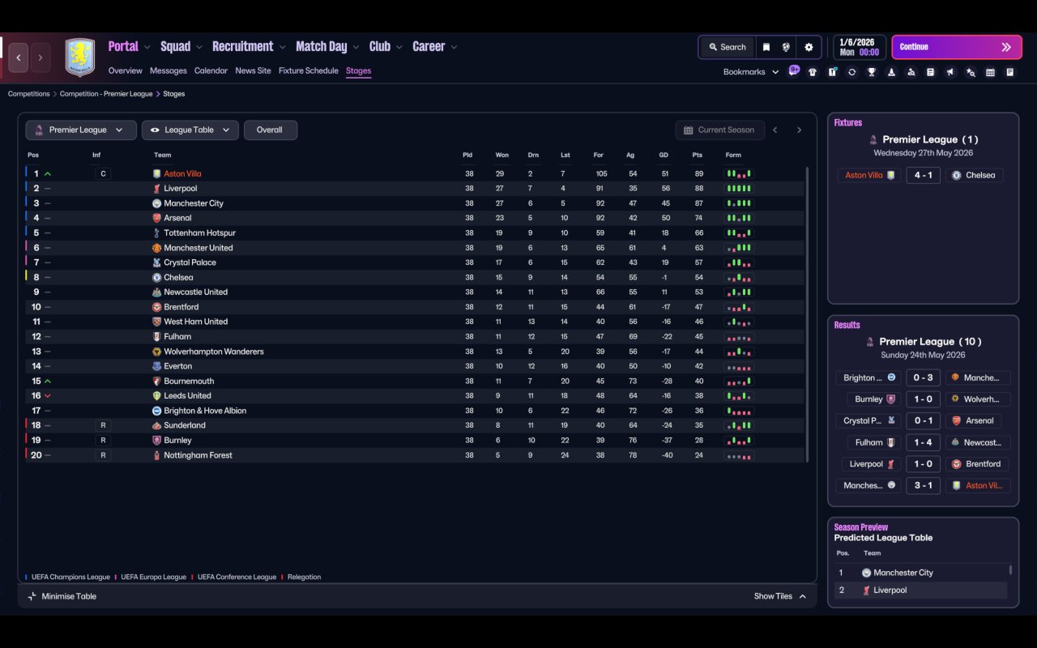1037x648 pixels.
Task: Click the shirt (squad) bookmark icon
Action: [x=813, y=72]
